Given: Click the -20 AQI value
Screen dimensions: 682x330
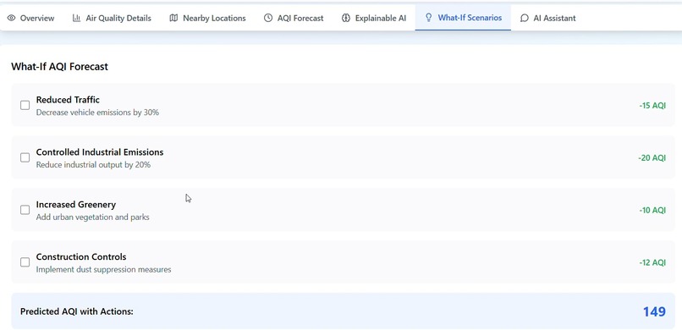Looking at the screenshot, I should coord(652,158).
